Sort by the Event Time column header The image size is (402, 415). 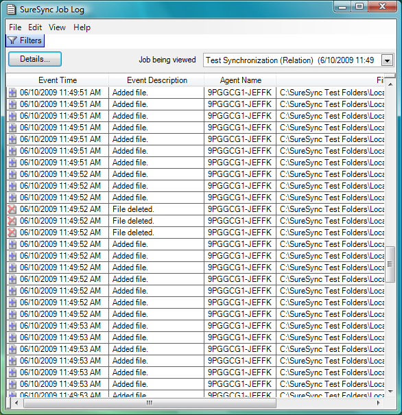point(58,80)
